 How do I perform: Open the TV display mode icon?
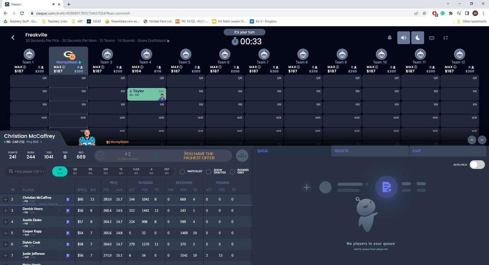pyautogui.click(x=432, y=38)
